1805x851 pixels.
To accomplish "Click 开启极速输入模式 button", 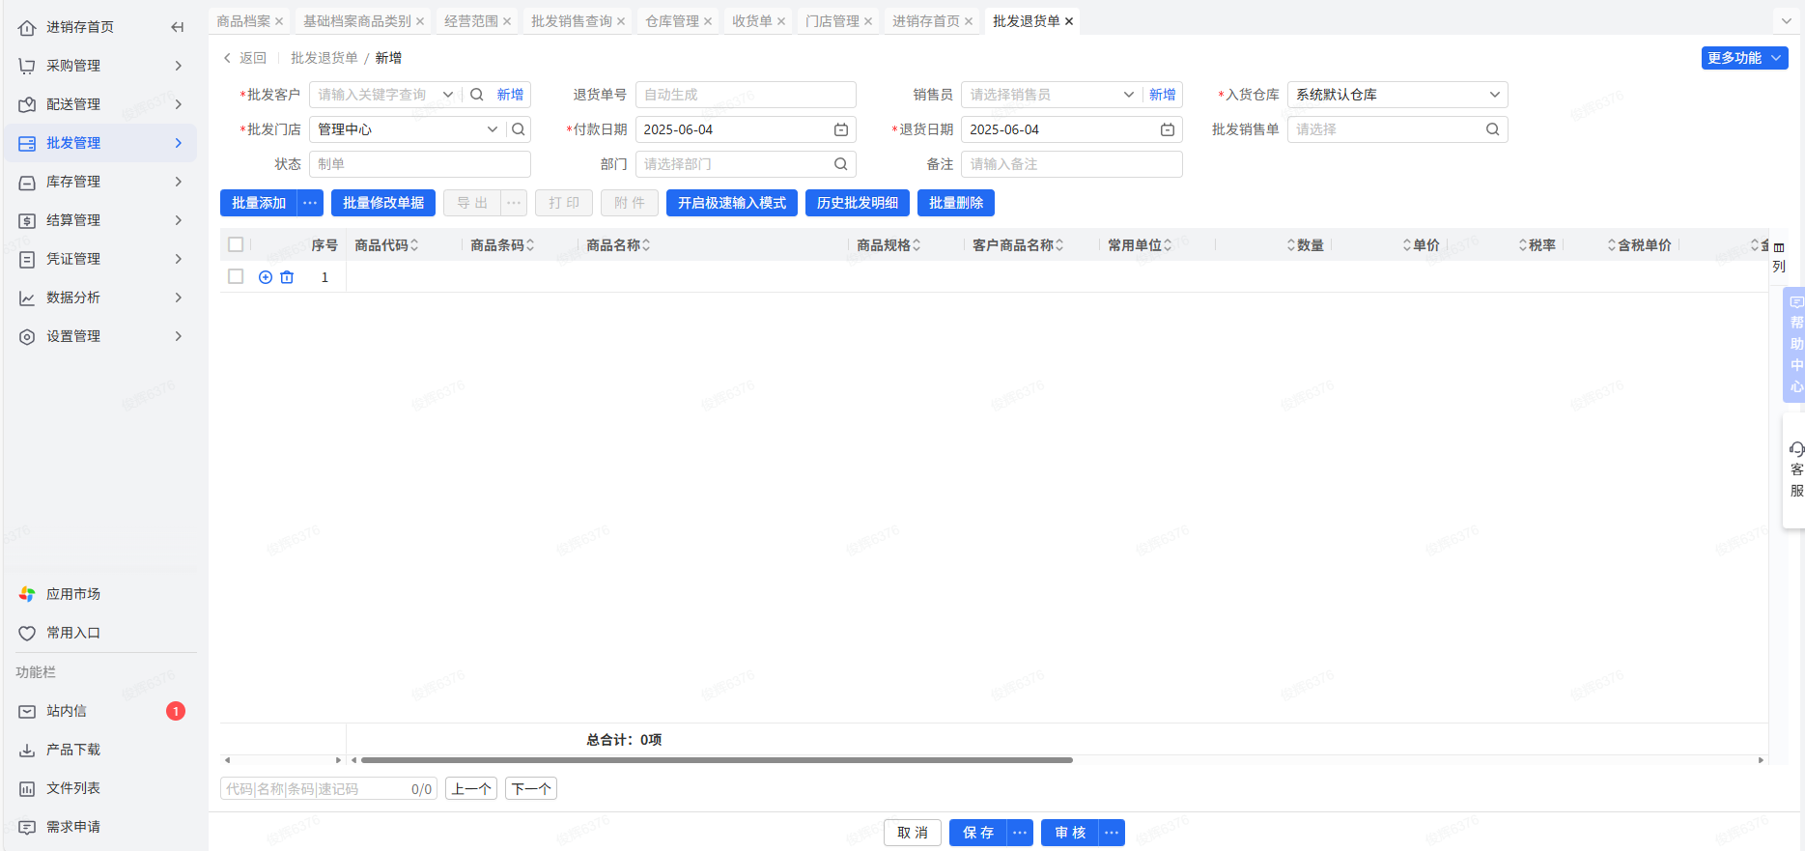I will click(732, 203).
